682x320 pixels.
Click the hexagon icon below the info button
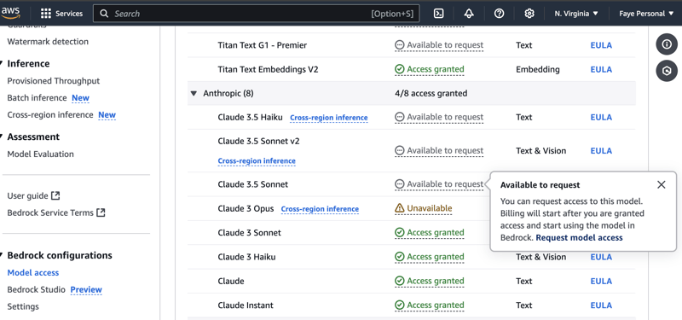pos(667,71)
